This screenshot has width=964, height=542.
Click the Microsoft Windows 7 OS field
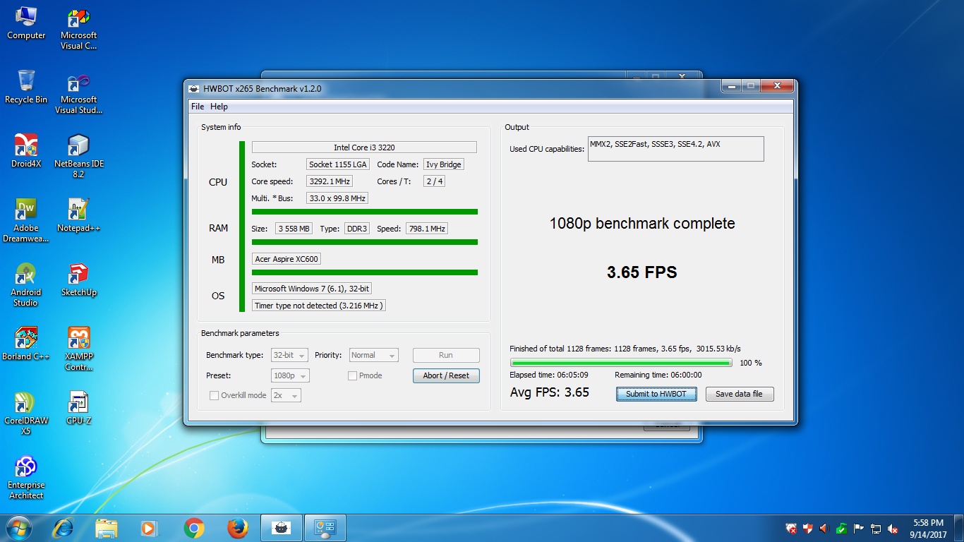312,289
